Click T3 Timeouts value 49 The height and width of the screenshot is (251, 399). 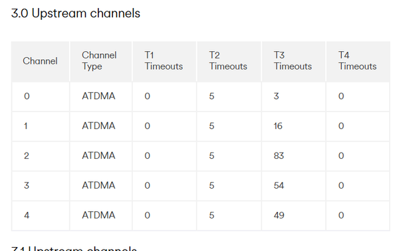pos(279,215)
